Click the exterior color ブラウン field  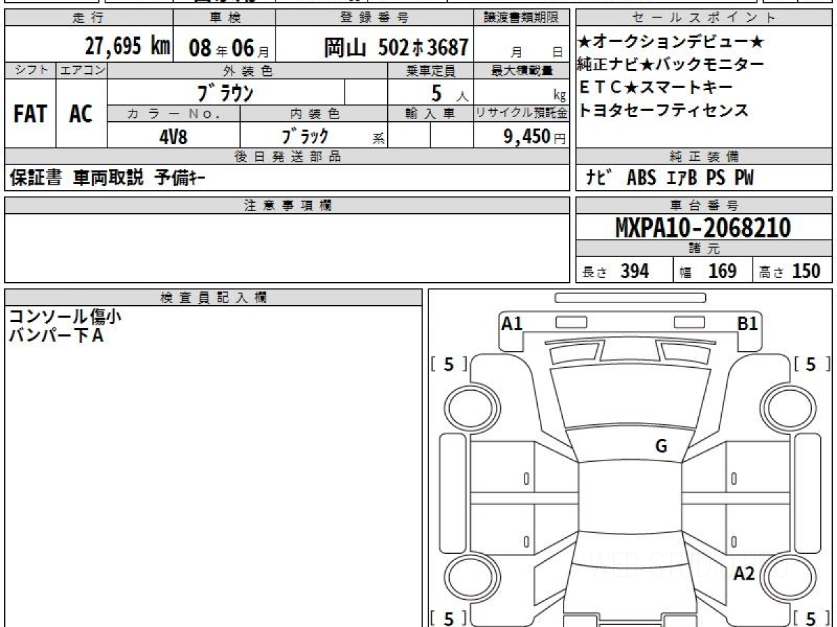click(x=225, y=92)
